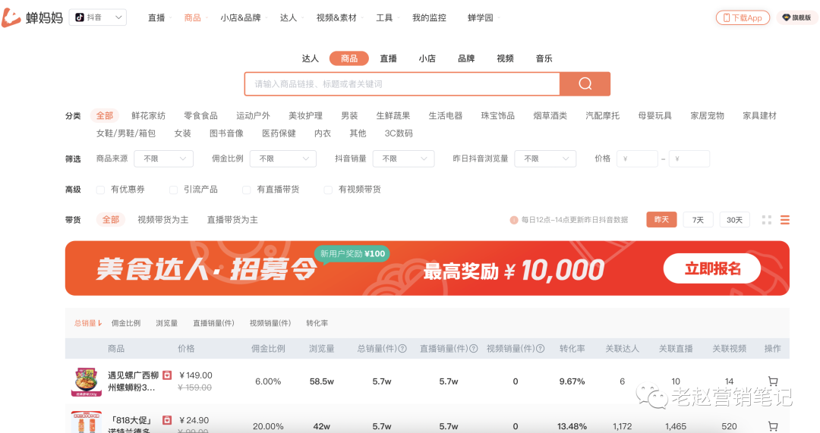Expand the 佣金比例 filter dropdown
Screen dimensions: 820x433
tap(283, 158)
